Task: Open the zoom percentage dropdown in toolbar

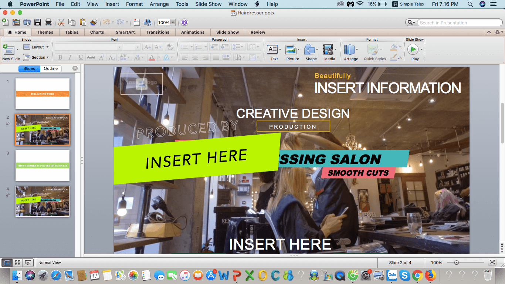Action: click(x=173, y=23)
